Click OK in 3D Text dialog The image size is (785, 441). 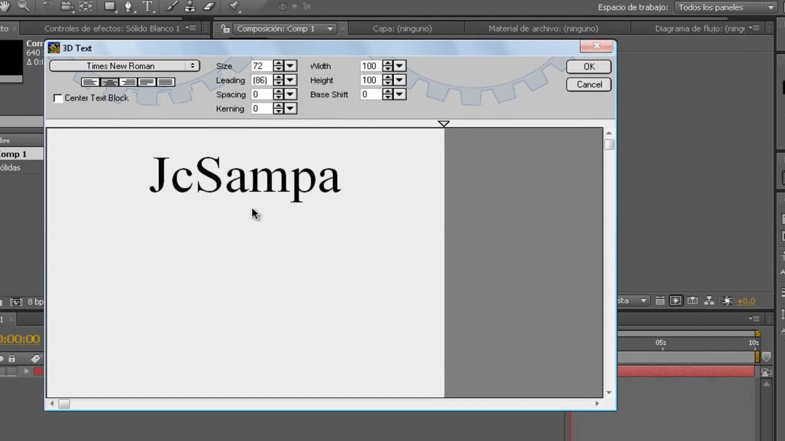point(589,67)
